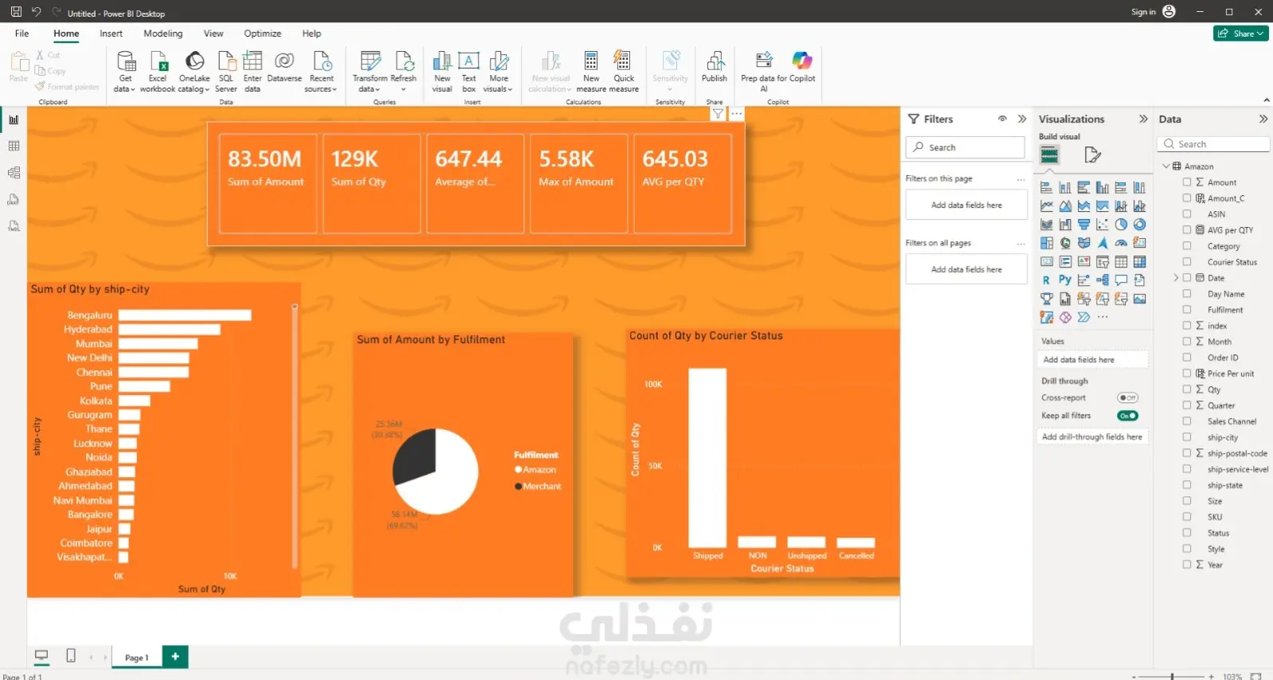Viewport: 1273px width, 680px height.
Task: Click the Save icon in title bar
Action: point(16,12)
